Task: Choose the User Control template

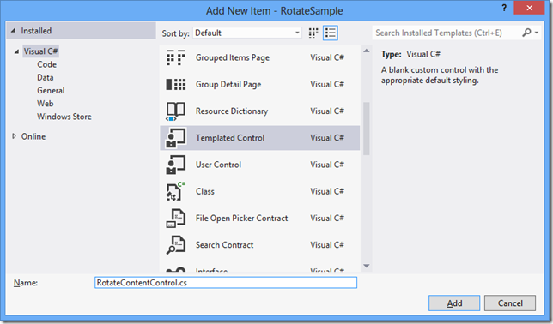Action: coord(260,165)
